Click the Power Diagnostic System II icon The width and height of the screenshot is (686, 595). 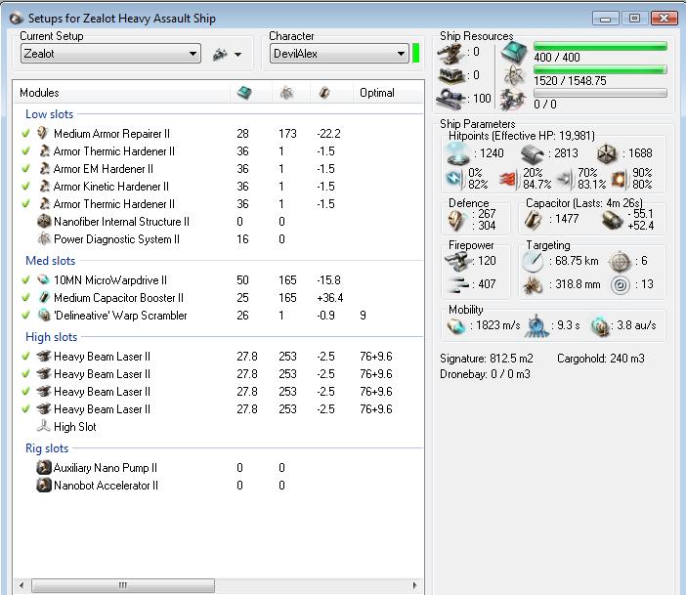click(x=44, y=238)
